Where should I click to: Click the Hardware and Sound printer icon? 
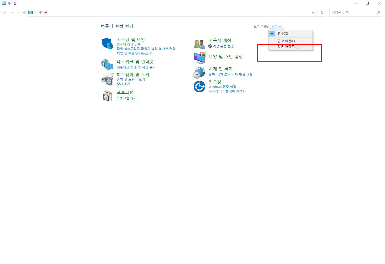coord(107,79)
